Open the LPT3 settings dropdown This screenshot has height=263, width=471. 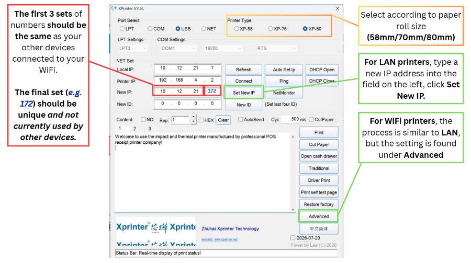click(132, 48)
